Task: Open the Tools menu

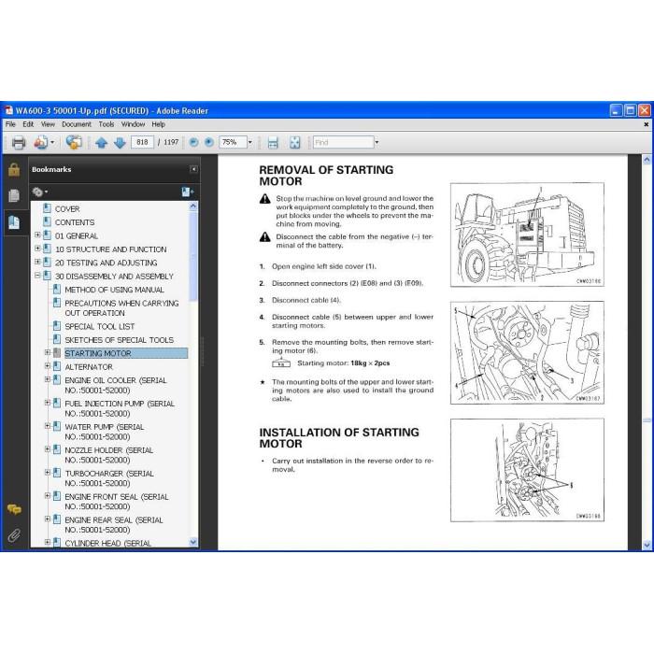Action: point(107,124)
